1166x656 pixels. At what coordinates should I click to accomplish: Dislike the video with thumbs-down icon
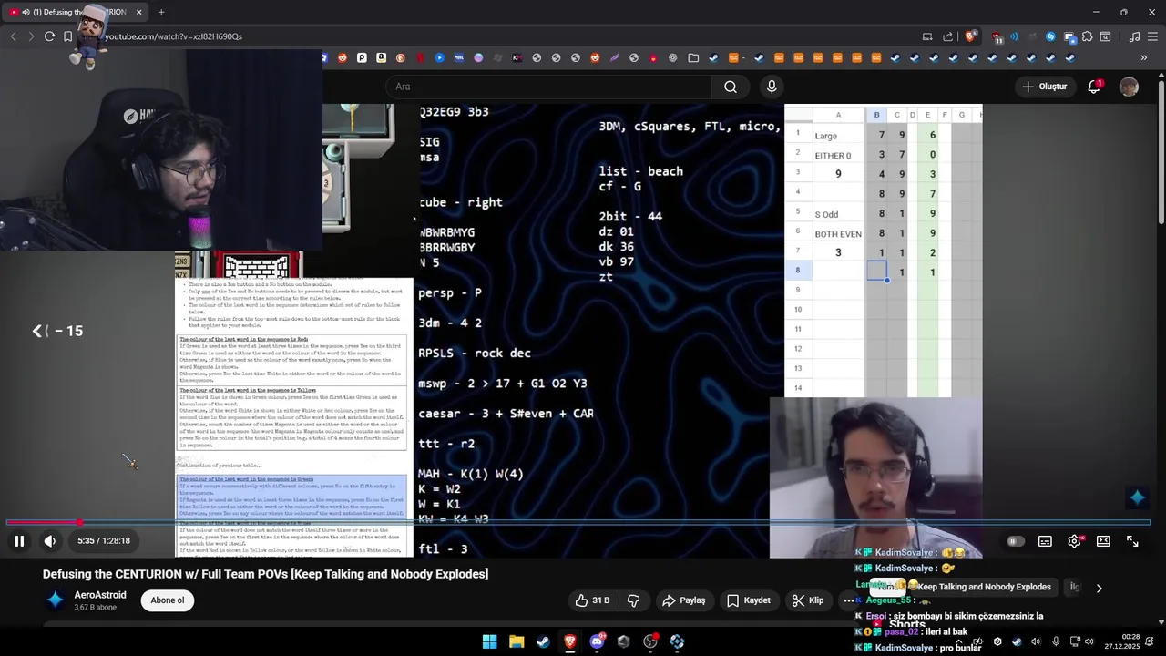coord(633,600)
